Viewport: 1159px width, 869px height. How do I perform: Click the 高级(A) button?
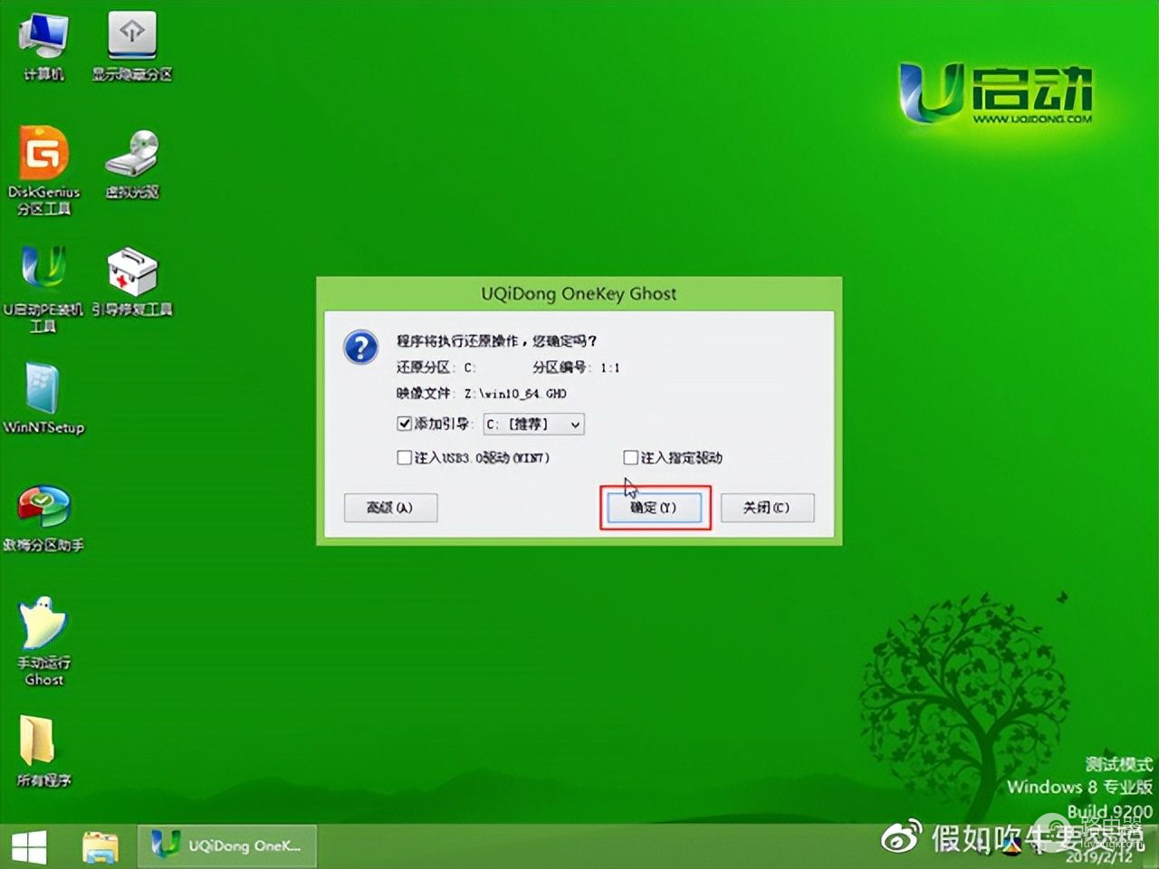point(390,508)
